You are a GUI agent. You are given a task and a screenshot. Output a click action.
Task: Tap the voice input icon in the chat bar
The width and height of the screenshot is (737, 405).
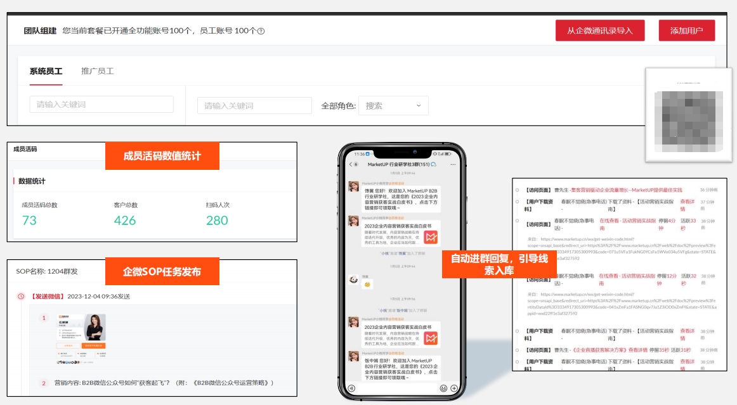pyautogui.click(x=351, y=388)
